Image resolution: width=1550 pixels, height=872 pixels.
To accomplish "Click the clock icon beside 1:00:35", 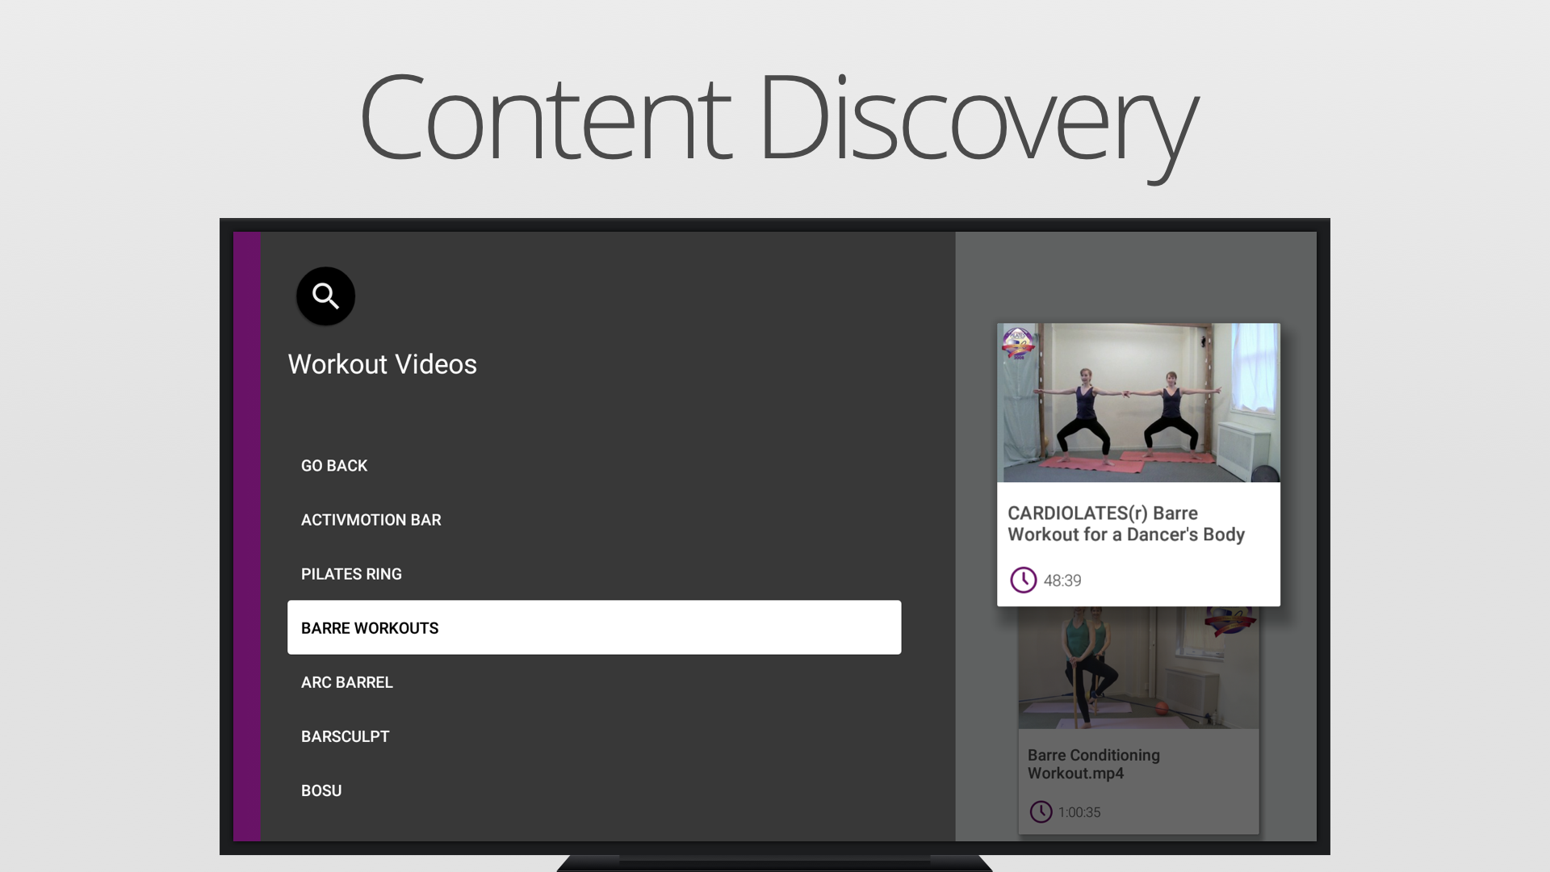I will (1041, 811).
